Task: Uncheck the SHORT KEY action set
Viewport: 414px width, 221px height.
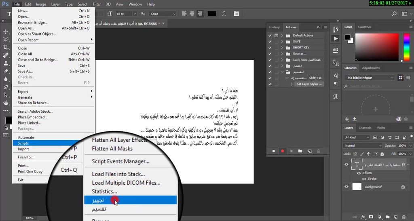Action: 270,47
